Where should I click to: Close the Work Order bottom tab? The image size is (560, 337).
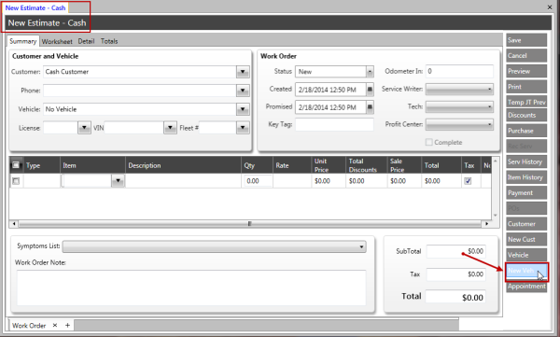click(x=55, y=325)
